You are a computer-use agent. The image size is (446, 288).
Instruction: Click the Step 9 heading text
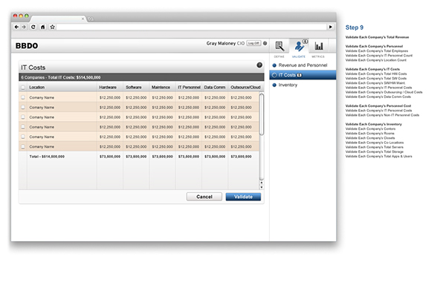pos(354,27)
